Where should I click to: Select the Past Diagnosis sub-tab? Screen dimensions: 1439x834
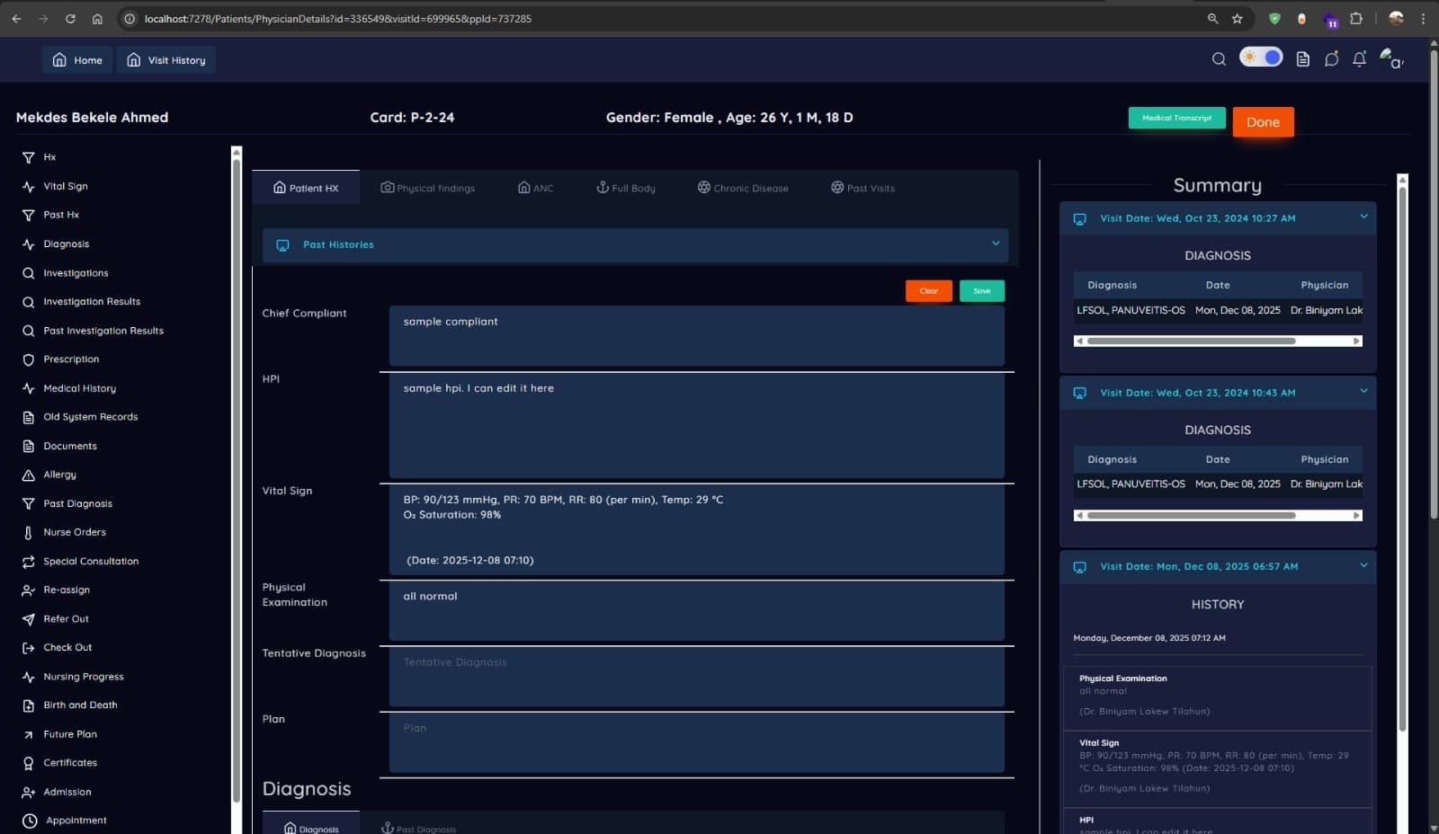pyautogui.click(x=419, y=828)
